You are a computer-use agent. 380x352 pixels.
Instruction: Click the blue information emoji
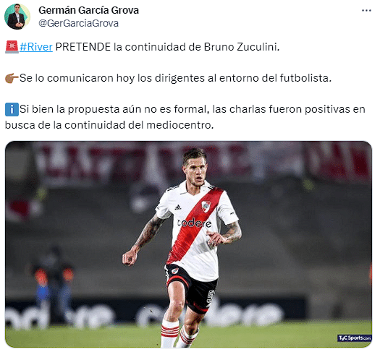[12, 109]
